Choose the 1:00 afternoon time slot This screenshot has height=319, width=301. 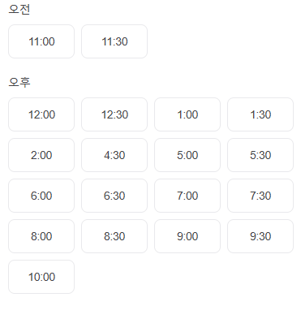coord(187,114)
